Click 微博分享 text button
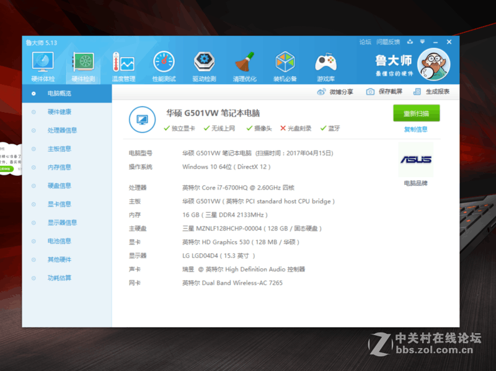Viewport: 496px width, 371px height. [x=342, y=92]
